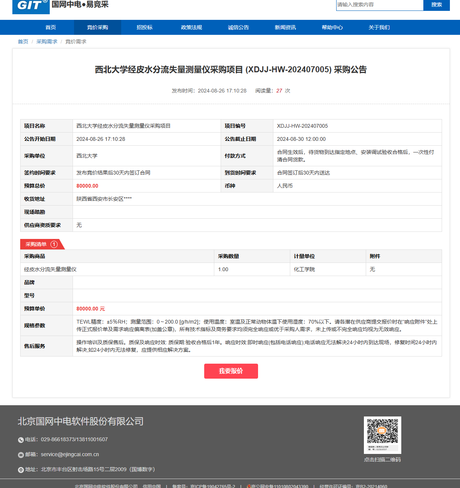460x488 pixels.
Task: Click the police badge icon beside 京公网安备
Action: (x=249, y=486)
